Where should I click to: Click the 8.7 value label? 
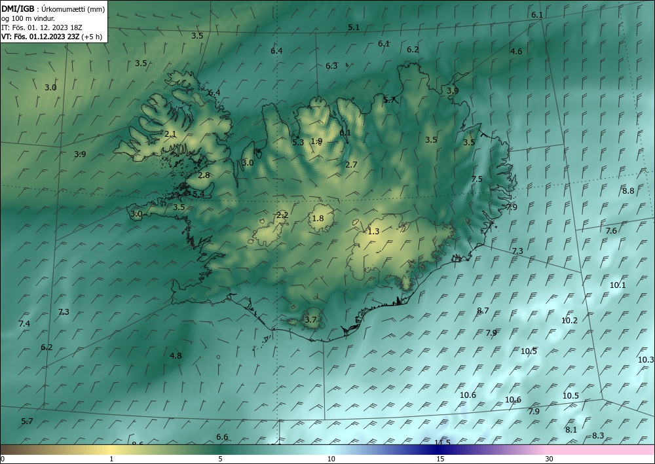(483, 310)
